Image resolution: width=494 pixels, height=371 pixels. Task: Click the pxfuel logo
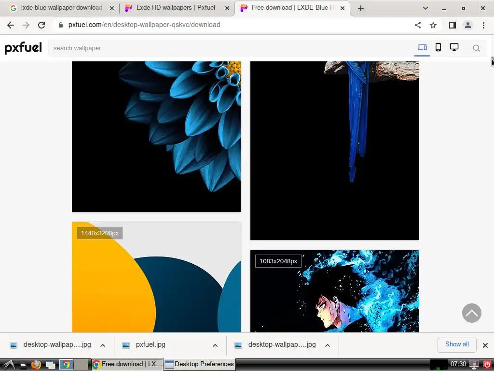coord(23,48)
